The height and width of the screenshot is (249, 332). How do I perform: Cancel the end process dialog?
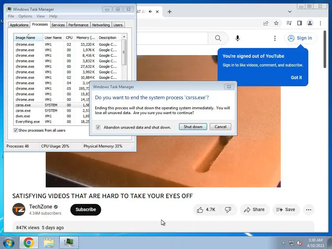click(220, 127)
